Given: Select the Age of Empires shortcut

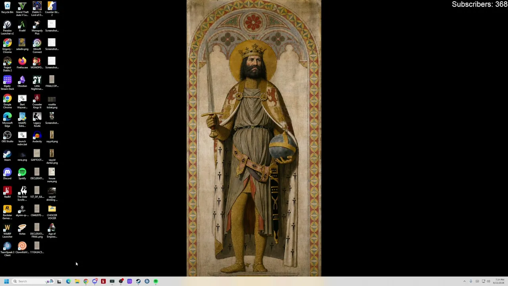Looking at the screenshot, I should click(52, 231).
